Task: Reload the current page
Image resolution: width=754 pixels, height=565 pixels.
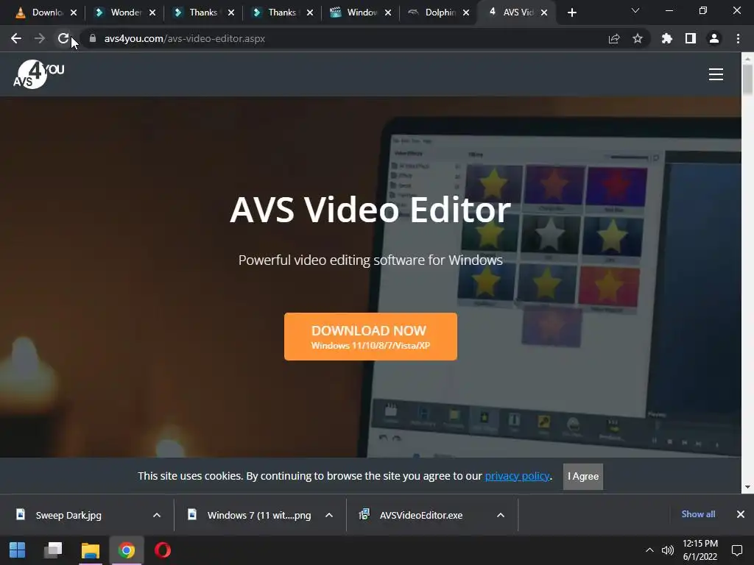Action: click(x=63, y=38)
